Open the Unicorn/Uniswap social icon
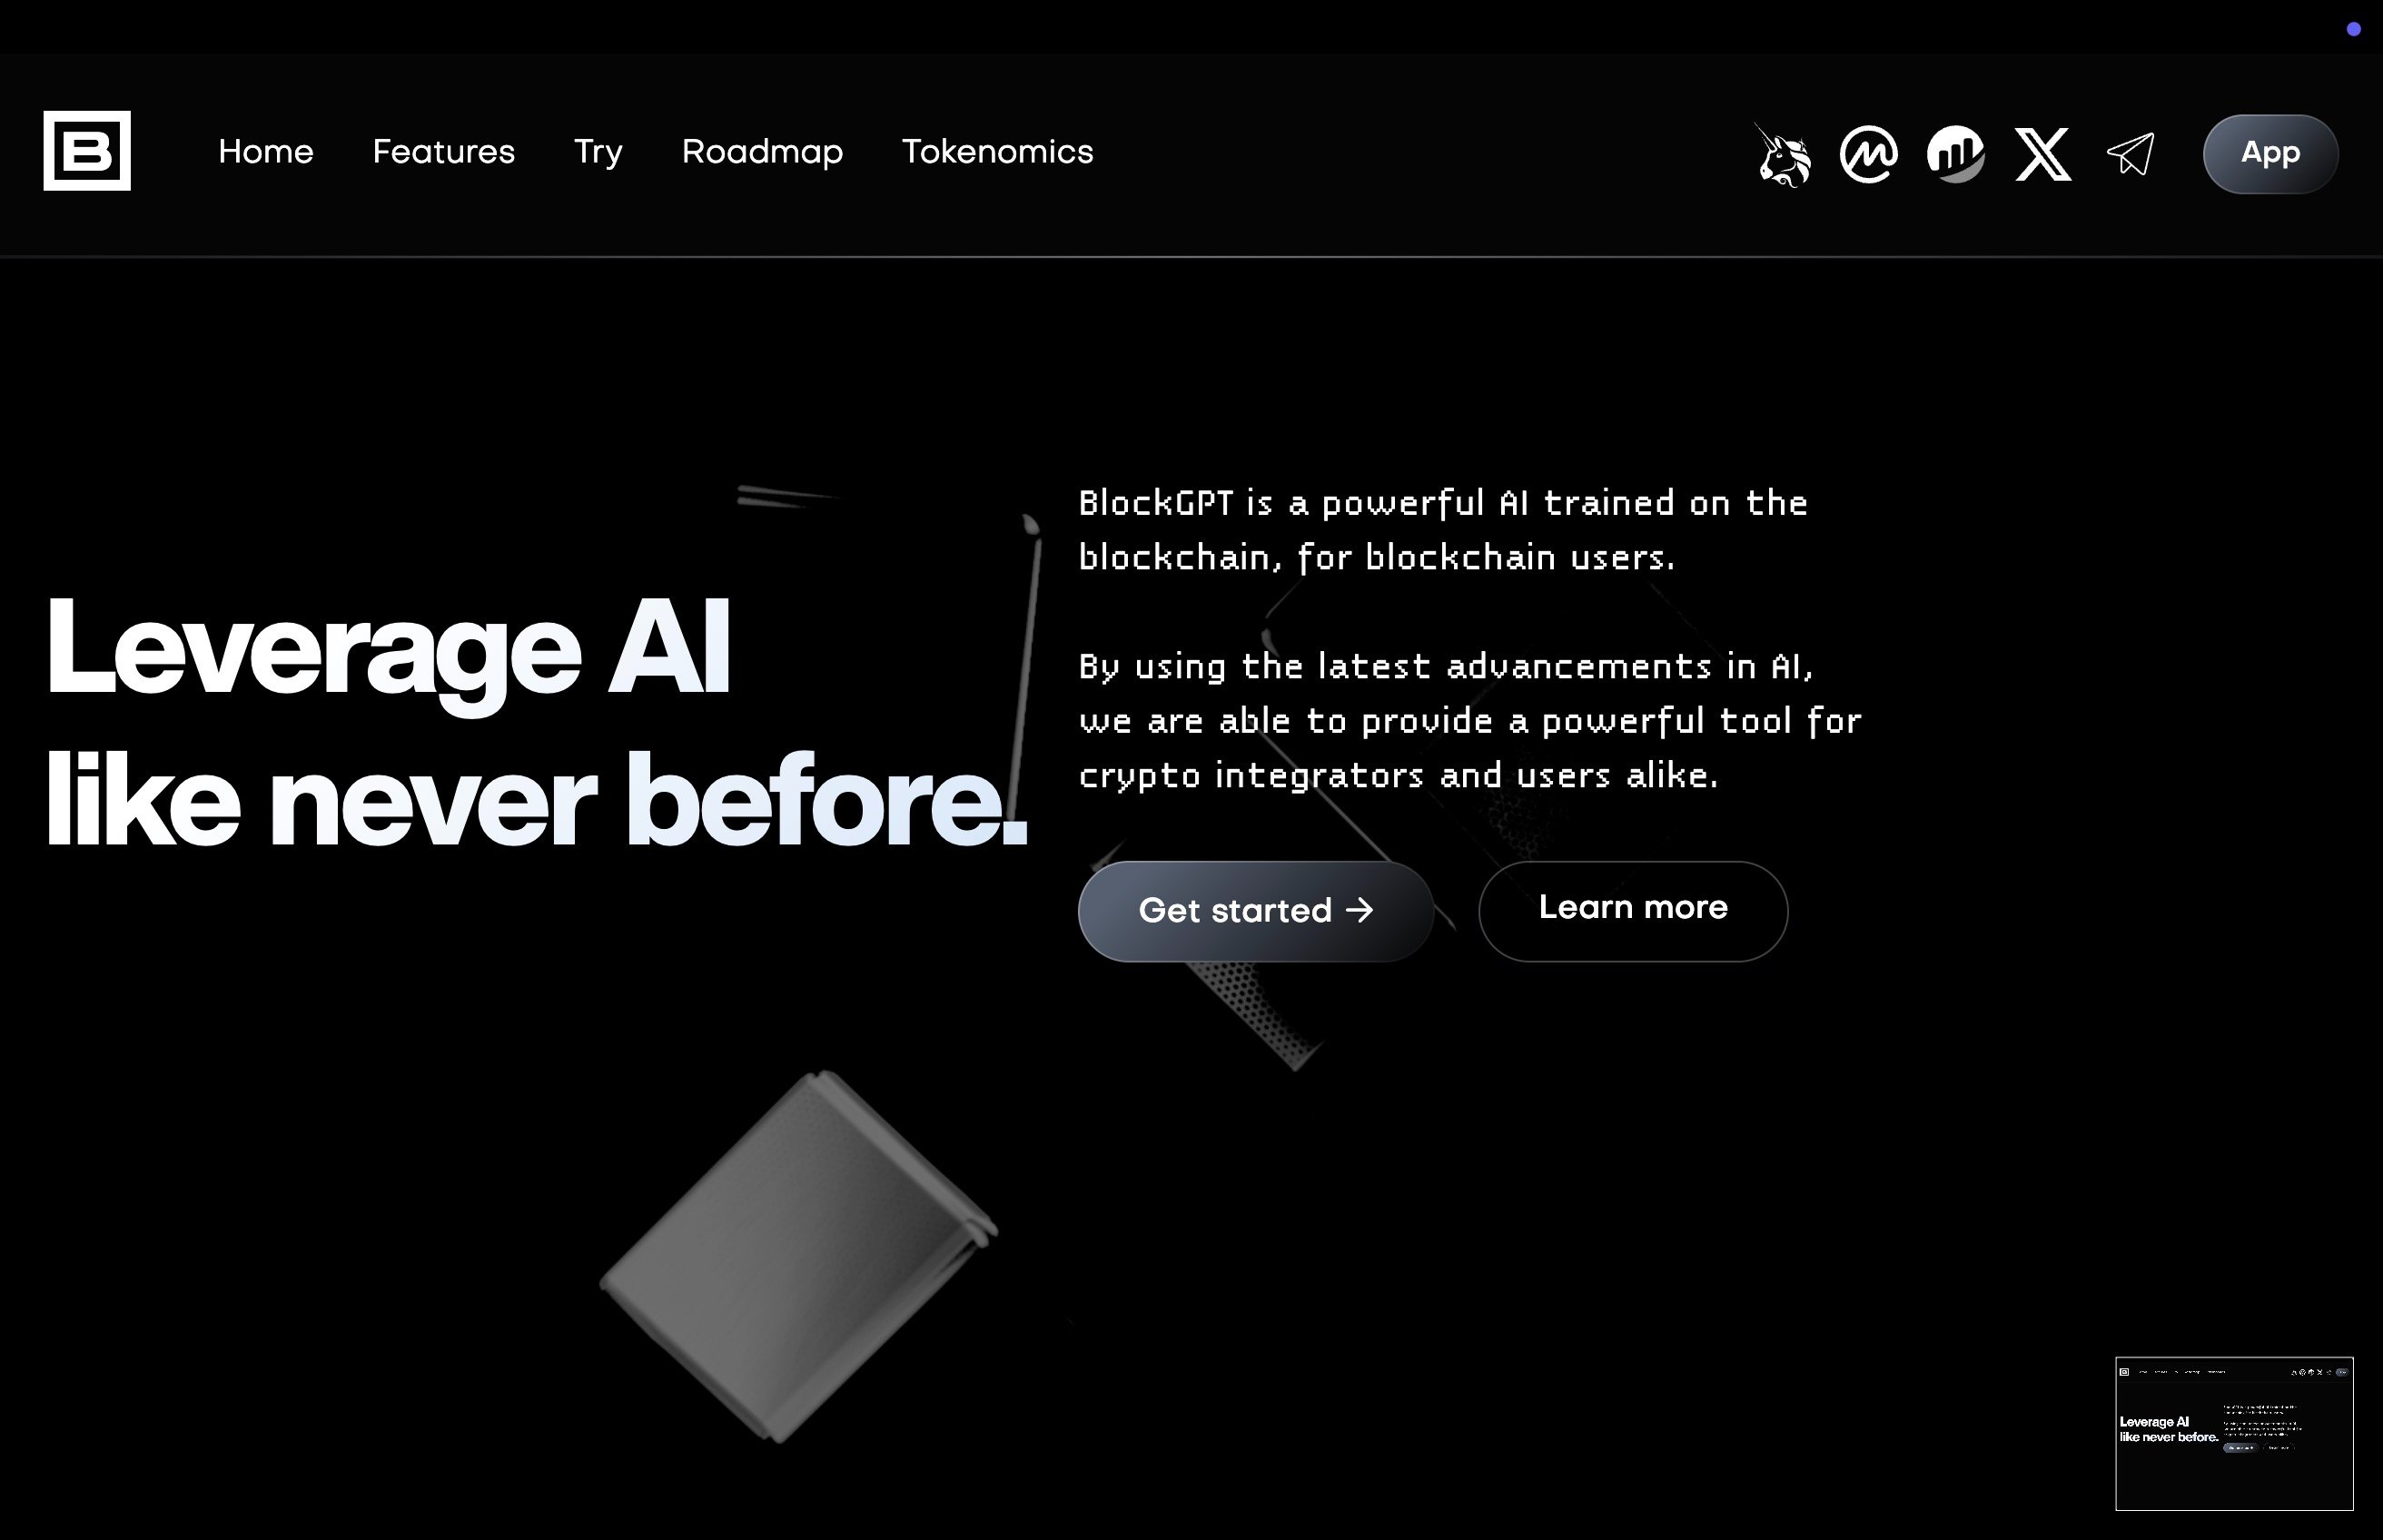This screenshot has height=1540, width=2383. pyautogui.click(x=1782, y=153)
